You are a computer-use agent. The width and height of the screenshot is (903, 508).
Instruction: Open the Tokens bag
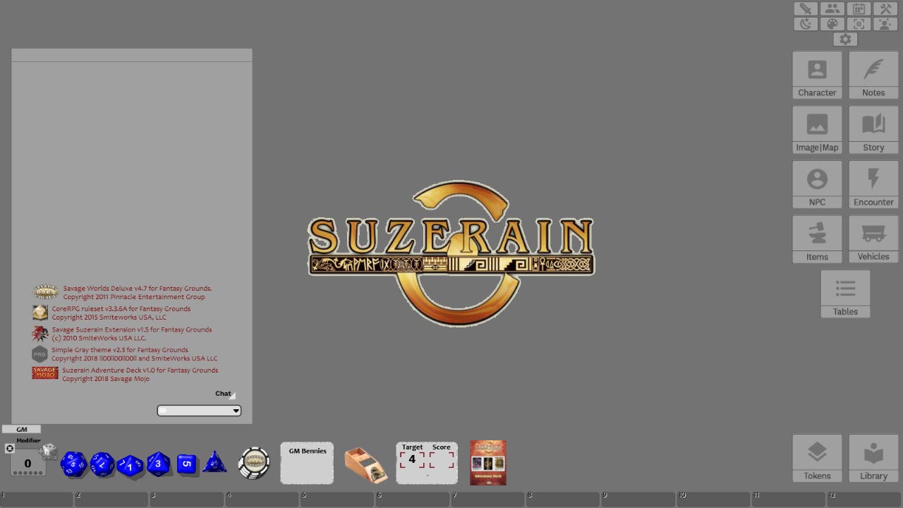[817, 457]
